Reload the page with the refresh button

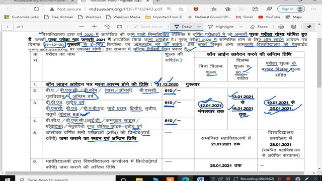point(36,9)
